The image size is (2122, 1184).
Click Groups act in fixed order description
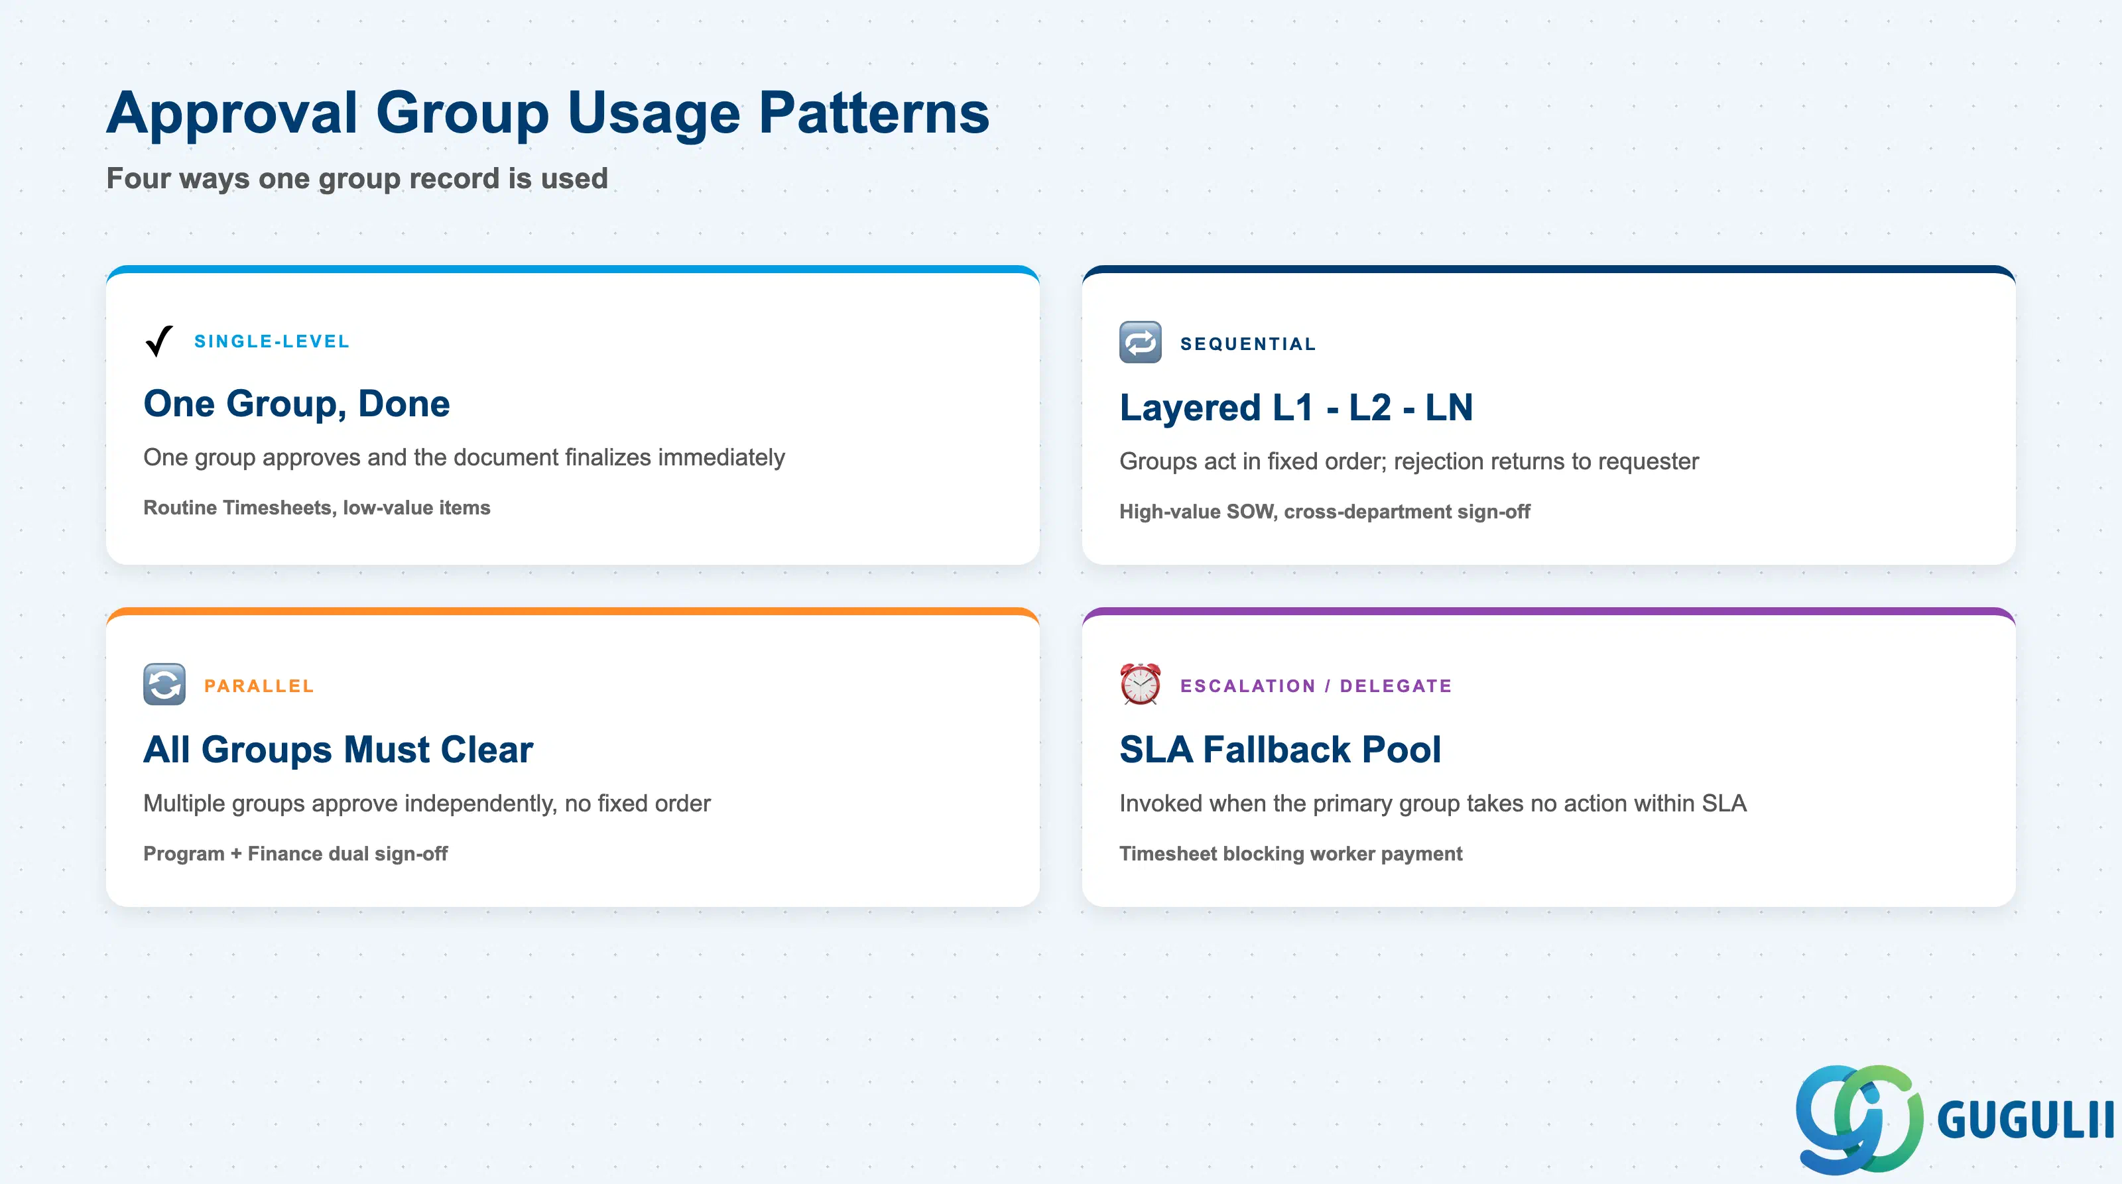click(x=1408, y=461)
